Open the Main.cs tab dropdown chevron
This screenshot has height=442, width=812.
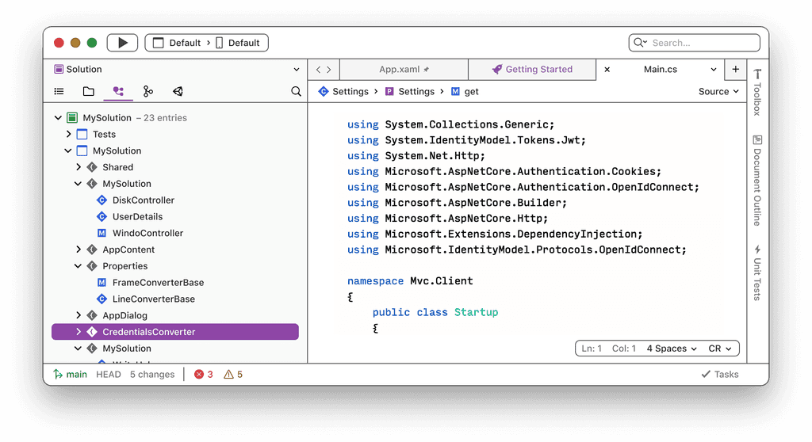[x=714, y=70]
